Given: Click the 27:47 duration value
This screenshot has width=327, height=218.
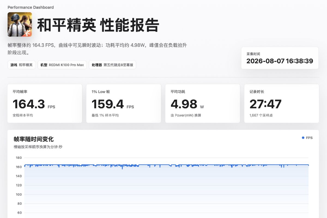Looking at the screenshot, I should pos(265,104).
